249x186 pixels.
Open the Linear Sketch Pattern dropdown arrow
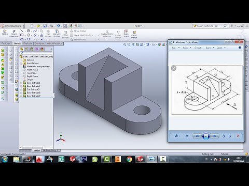point(98,35)
